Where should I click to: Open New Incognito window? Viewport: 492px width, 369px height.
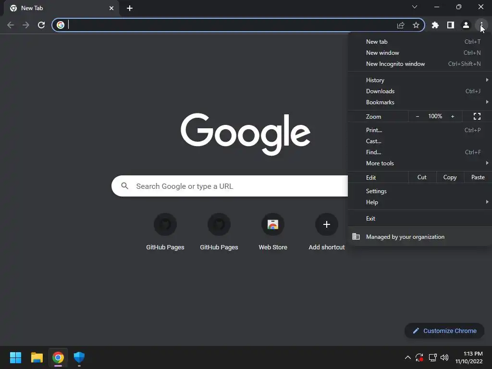(x=420, y=64)
